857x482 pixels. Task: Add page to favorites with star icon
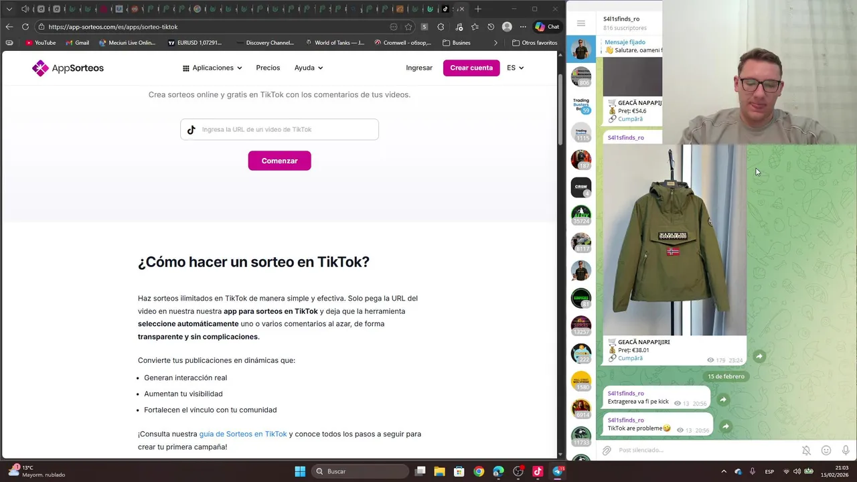pos(408,27)
